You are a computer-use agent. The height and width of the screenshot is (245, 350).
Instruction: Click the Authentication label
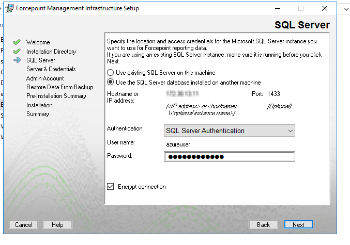point(125,128)
